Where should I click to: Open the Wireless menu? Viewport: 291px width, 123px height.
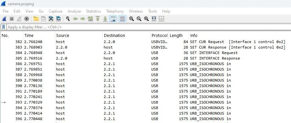136,11
